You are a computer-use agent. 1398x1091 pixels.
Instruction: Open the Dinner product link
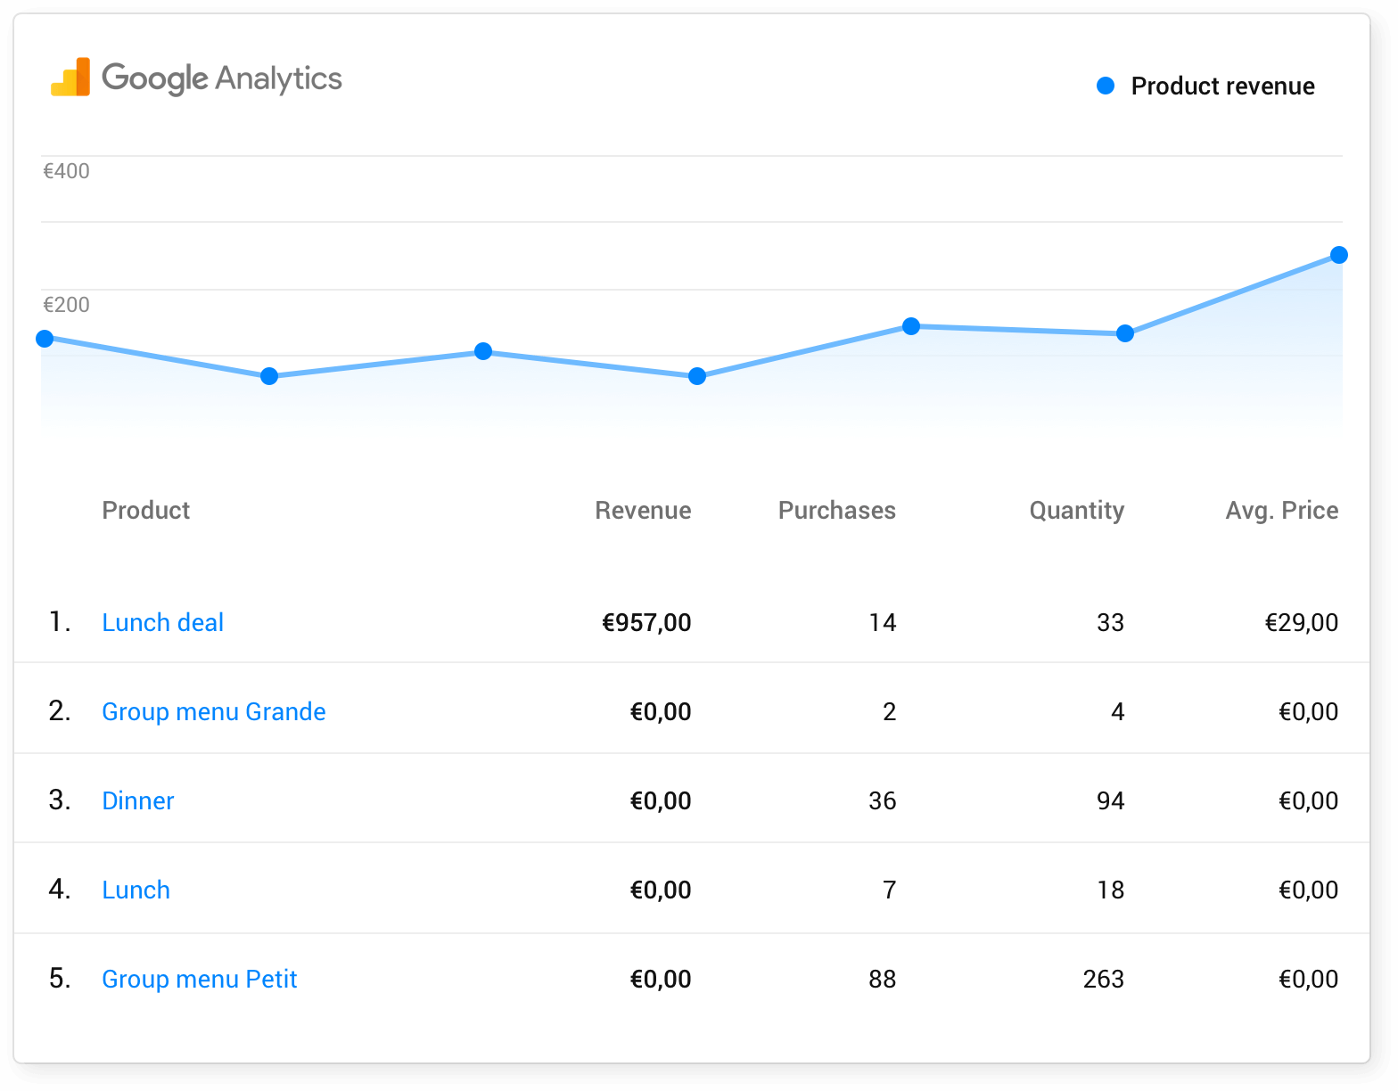pos(138,800)
